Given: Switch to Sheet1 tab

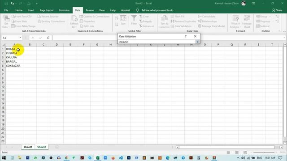Looking at the screenshot, I should (x=28, y=147).
